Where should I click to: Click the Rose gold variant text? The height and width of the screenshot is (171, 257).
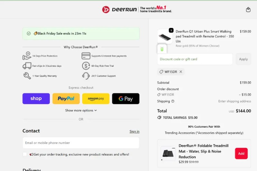198,46
